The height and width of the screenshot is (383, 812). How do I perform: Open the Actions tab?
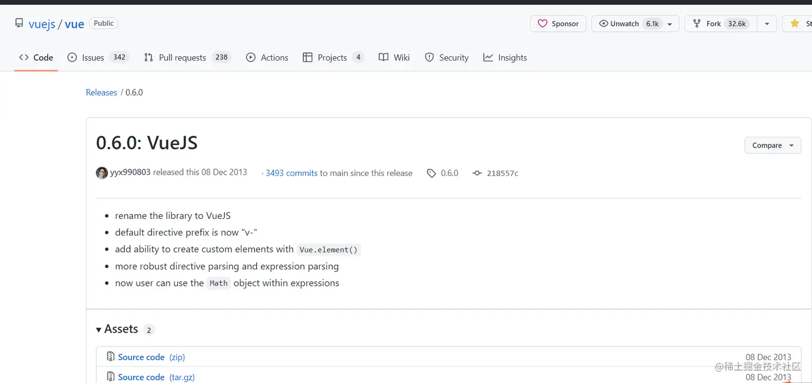click(267, 57)
